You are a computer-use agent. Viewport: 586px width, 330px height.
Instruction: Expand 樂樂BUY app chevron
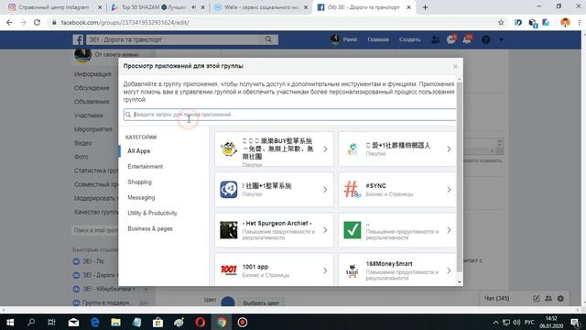point(325,148)
